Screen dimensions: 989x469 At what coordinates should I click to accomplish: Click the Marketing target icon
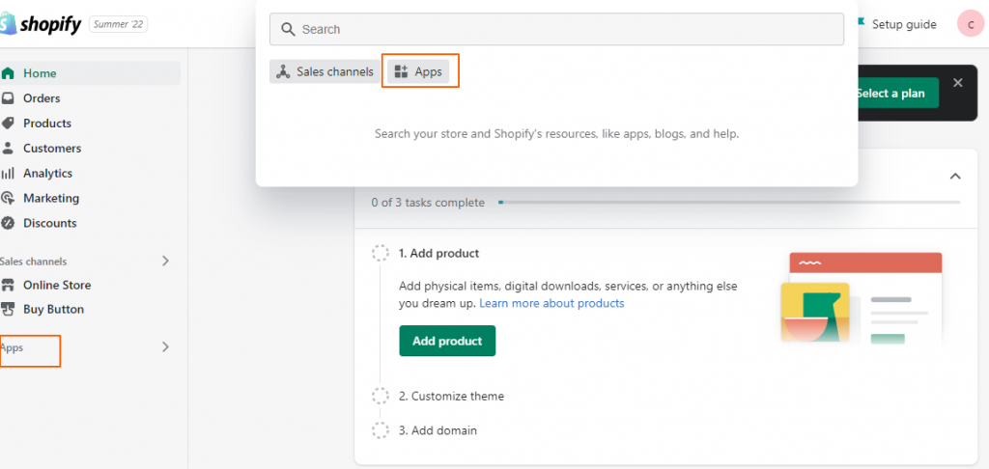point(8,198)
